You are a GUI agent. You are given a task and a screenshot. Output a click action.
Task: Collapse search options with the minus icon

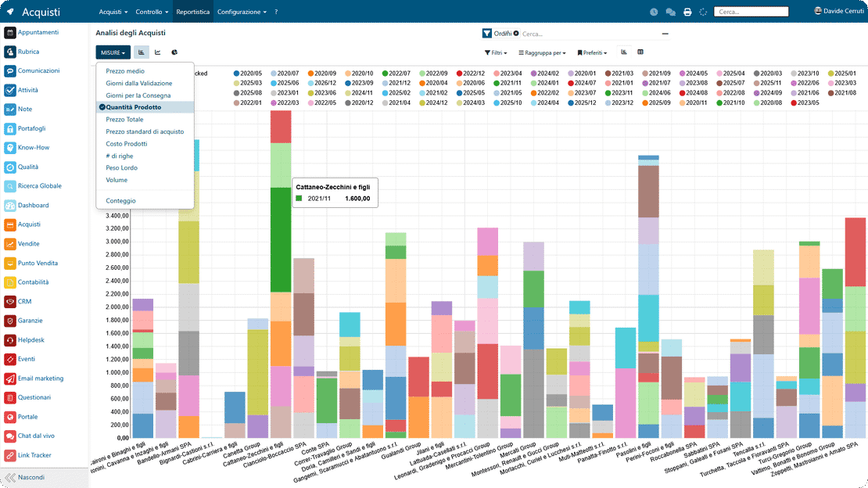point(665,34)
